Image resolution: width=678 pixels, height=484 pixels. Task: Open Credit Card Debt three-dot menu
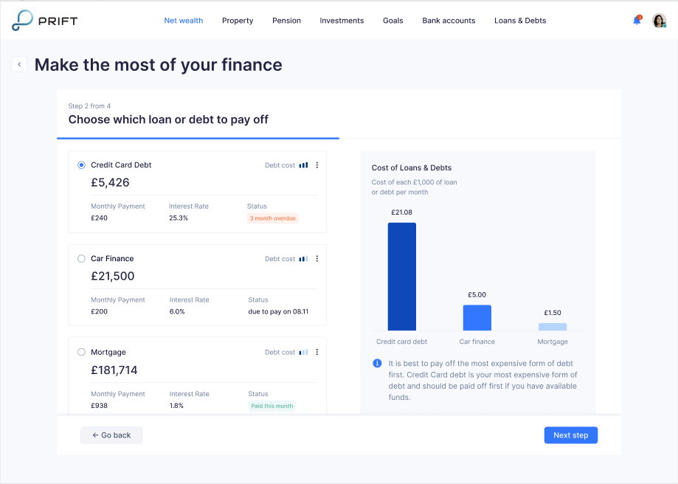(x=317, y=165)
